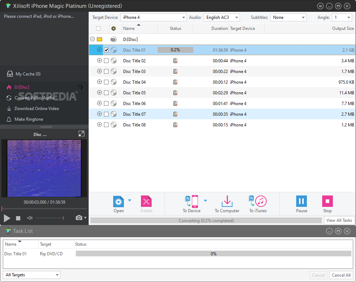
Task: Open All Targets filter dropdown
Action: click(x=32, y=275)
